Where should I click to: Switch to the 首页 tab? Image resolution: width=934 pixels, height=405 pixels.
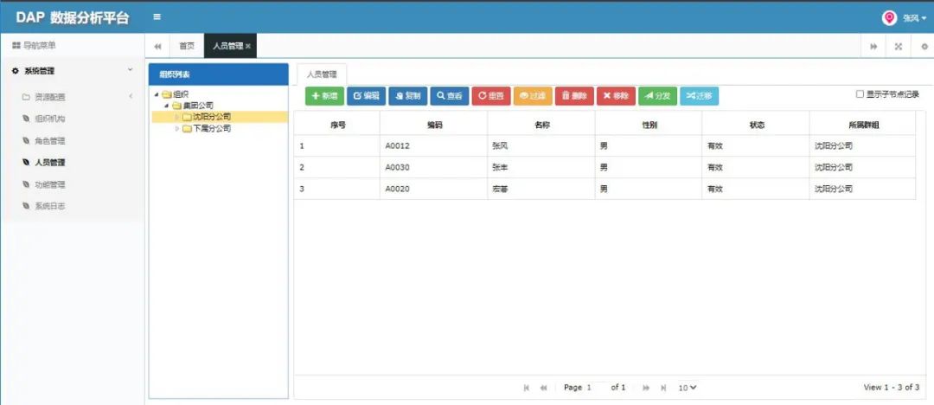(187, 46)
